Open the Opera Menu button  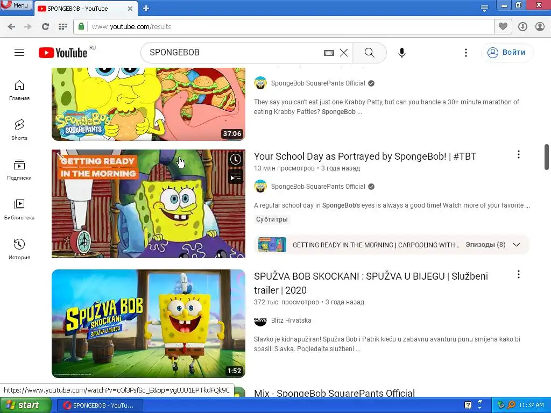16,5
